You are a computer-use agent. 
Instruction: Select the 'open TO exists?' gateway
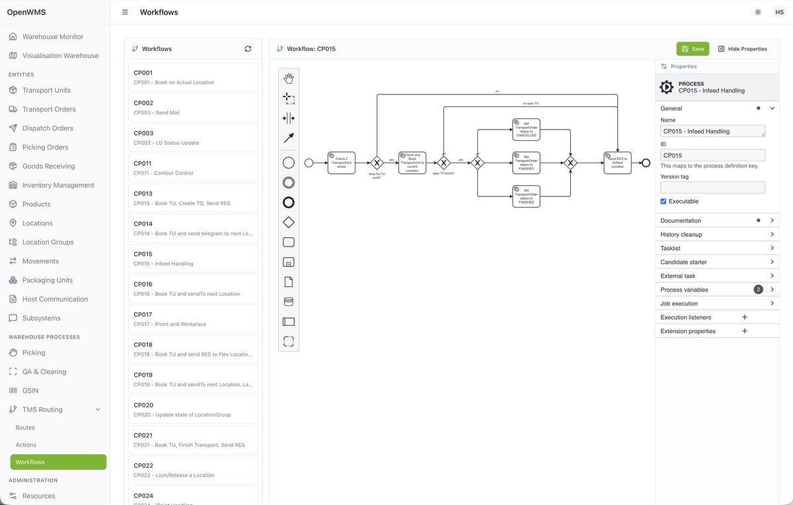click(x=443, y=163)
